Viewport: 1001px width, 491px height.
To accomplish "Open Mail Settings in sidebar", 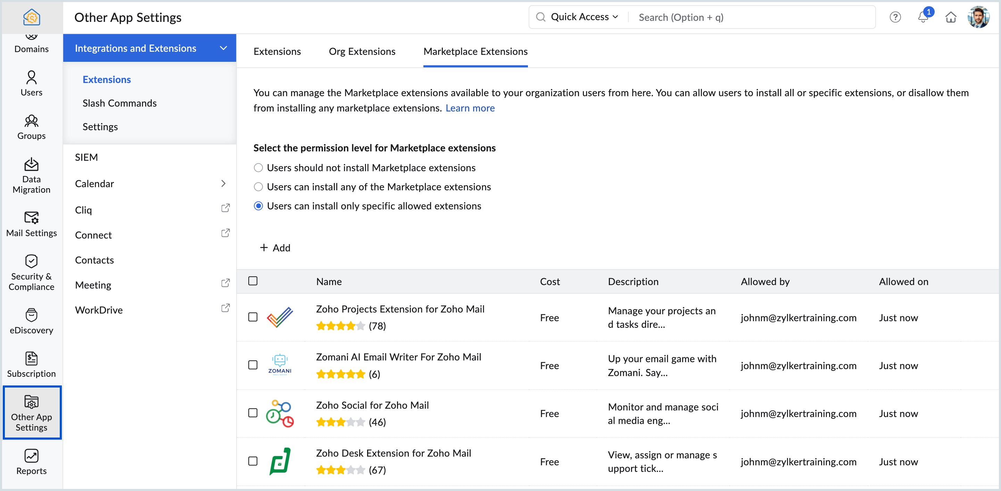I will pyautogui.click(x=32, y=224).
